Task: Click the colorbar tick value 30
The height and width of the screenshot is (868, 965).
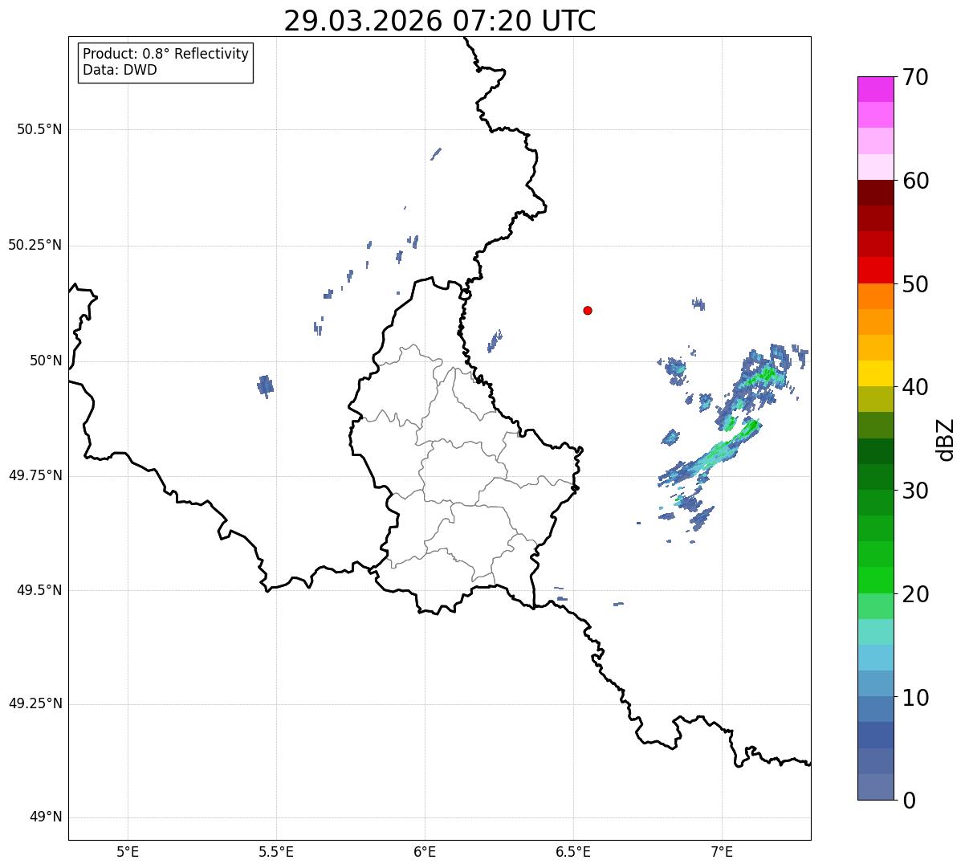Action: pyautogui.click(x=915, y=491)
